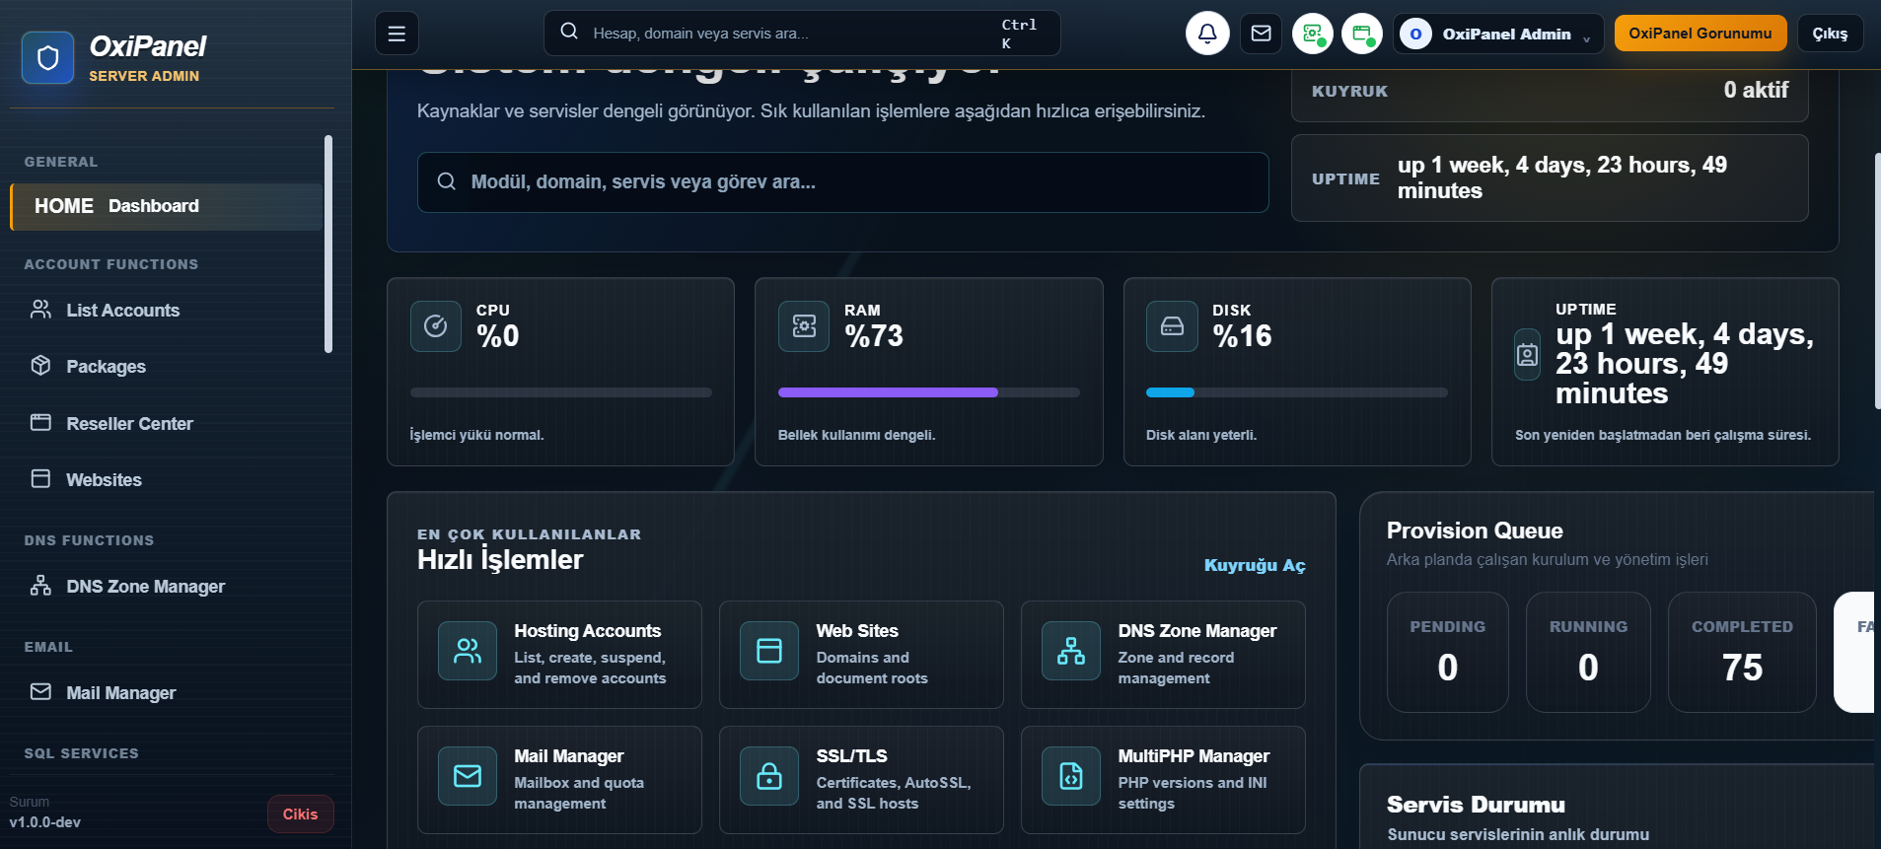
Task: Toggle the sidebar with the hamburger menu icon
Action: point(397,34)
